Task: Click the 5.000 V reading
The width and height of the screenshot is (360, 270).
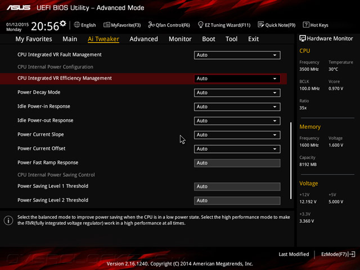Action: [336, 202]
